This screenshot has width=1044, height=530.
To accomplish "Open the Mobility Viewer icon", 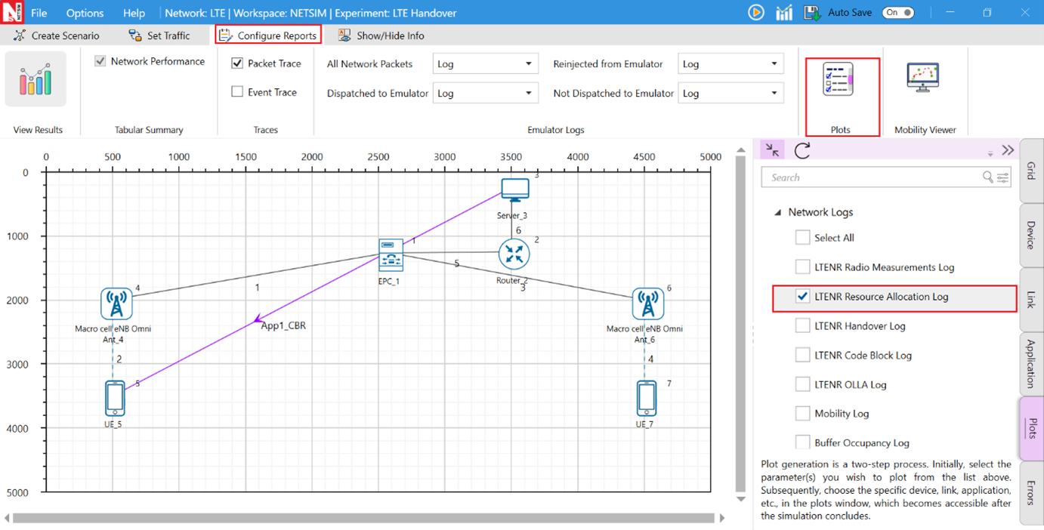I will 922,79.
